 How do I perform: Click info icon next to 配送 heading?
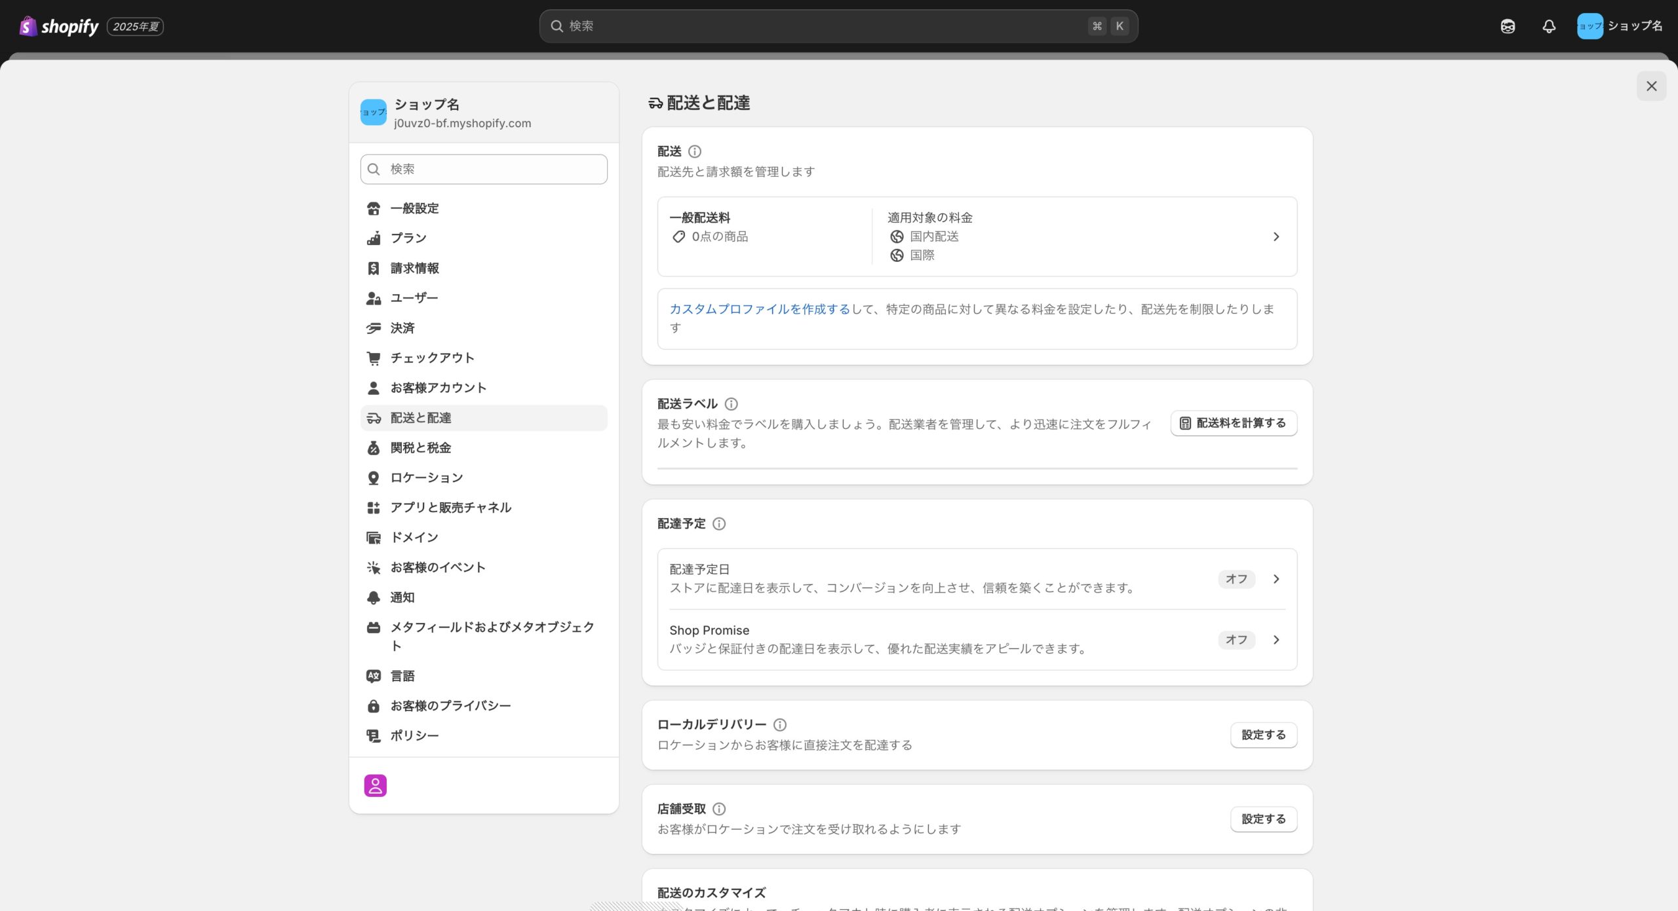click(695, 152)
